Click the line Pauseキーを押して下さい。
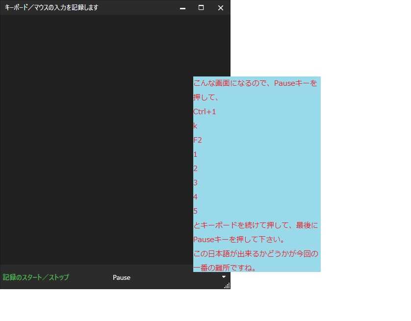The image size is (411, 321). [239, 240]
